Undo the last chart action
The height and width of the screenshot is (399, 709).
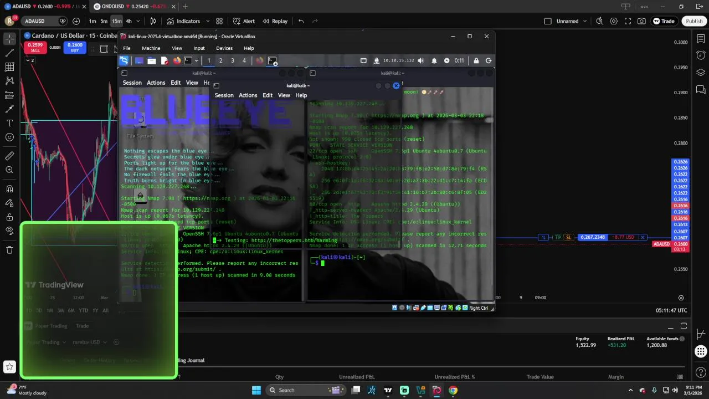click(x=301, y=21)
